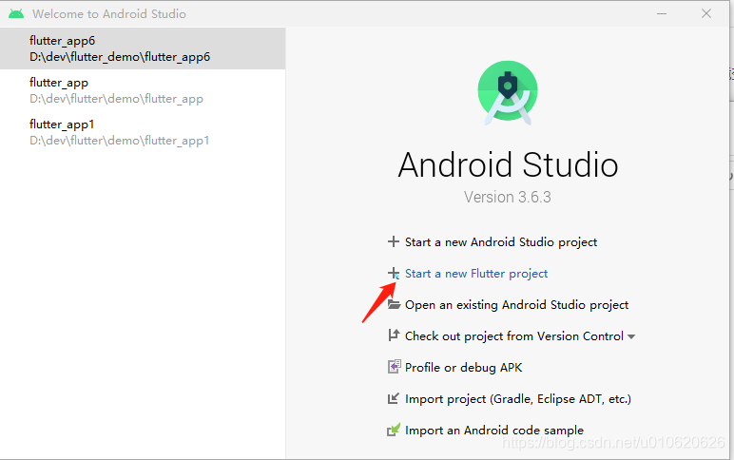Screen dimensions: 734x460
Task: Start a new Flutter project
Action: (x=476, y=274)
